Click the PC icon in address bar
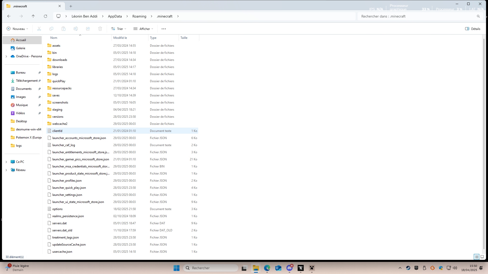 58,16
